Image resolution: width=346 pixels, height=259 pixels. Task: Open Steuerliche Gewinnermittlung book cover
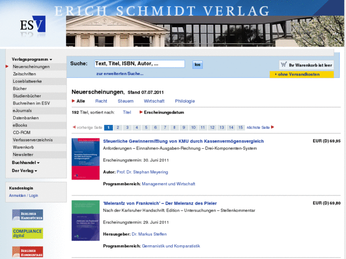[86, 159]
